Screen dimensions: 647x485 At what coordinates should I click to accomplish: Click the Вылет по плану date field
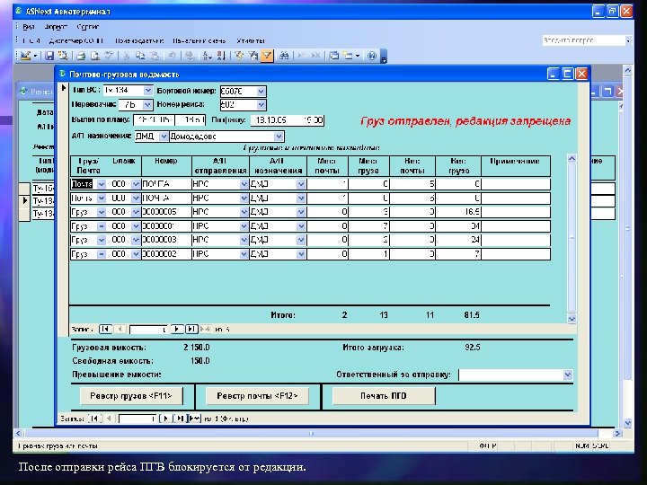[154, 120]
